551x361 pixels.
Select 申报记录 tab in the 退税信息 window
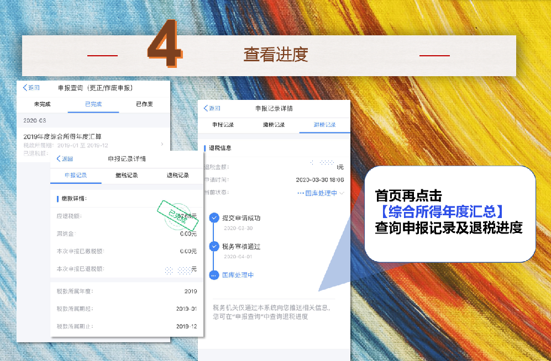[x=223, y=125]
